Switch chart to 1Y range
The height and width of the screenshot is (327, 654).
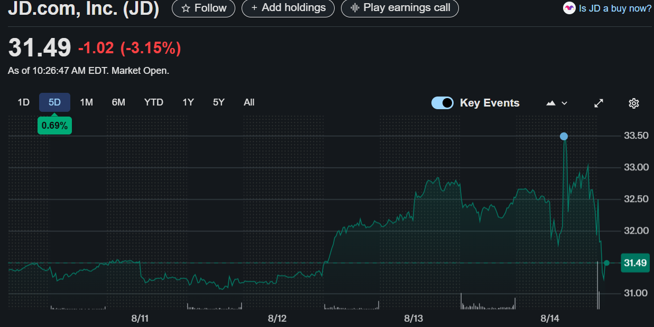point(188,102)
